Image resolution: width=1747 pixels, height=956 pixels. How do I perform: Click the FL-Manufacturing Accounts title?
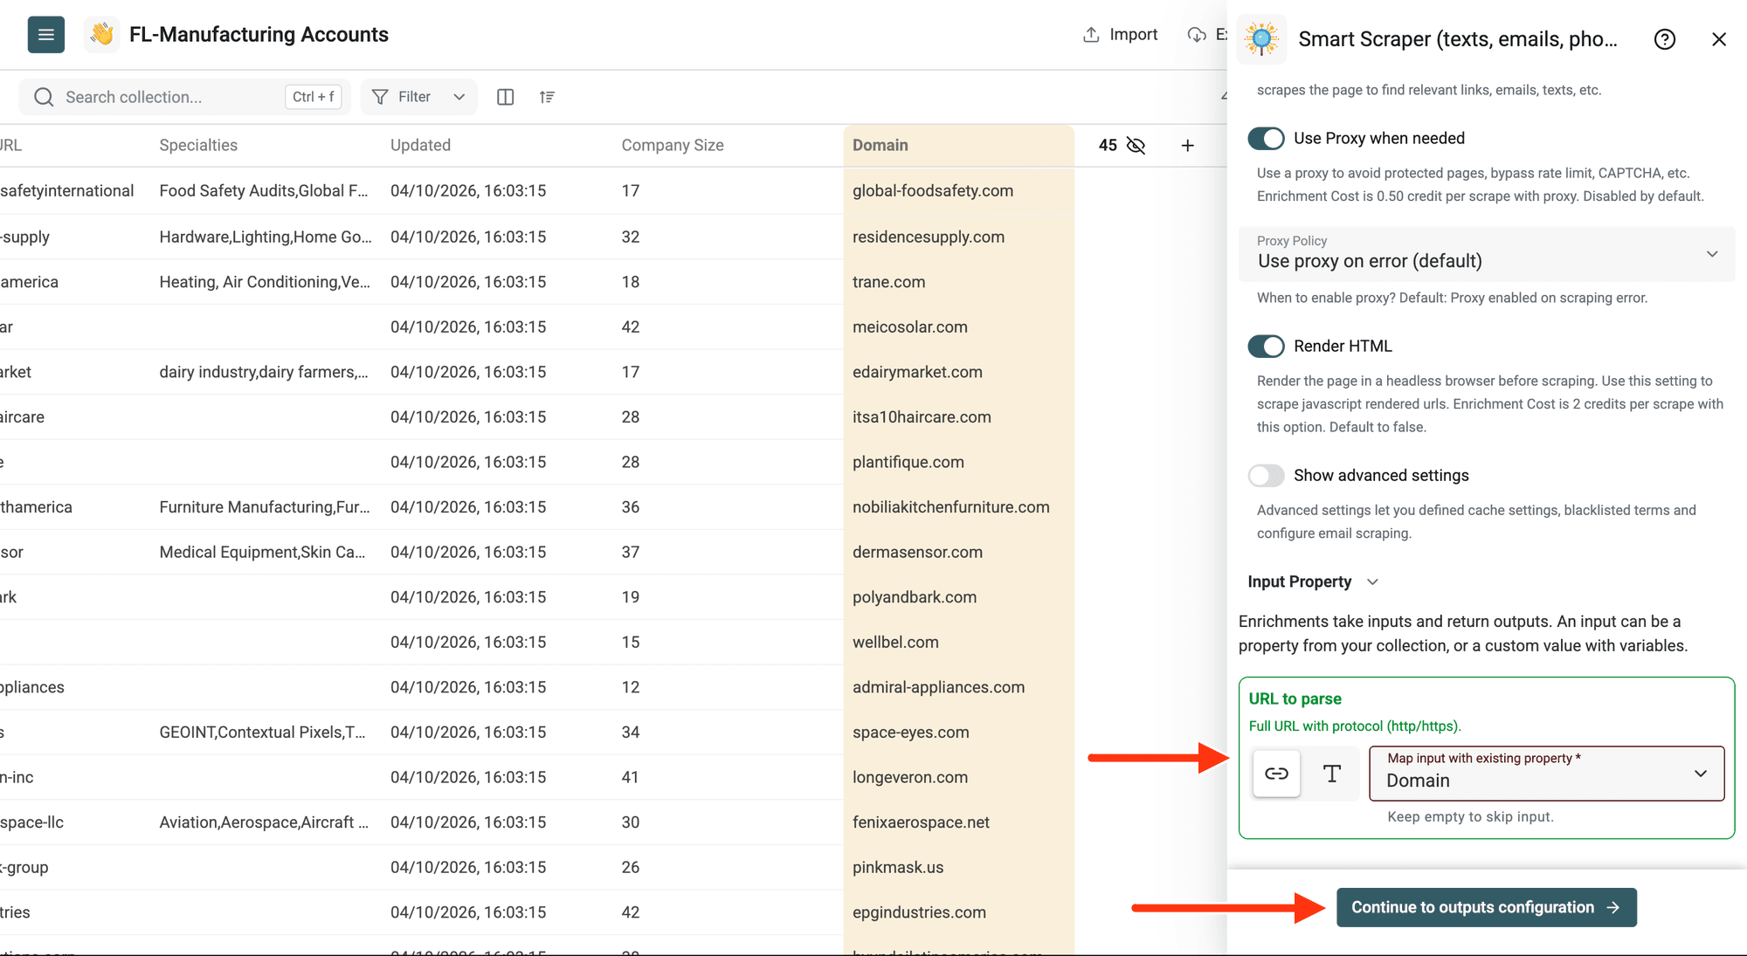pos(259,35)
